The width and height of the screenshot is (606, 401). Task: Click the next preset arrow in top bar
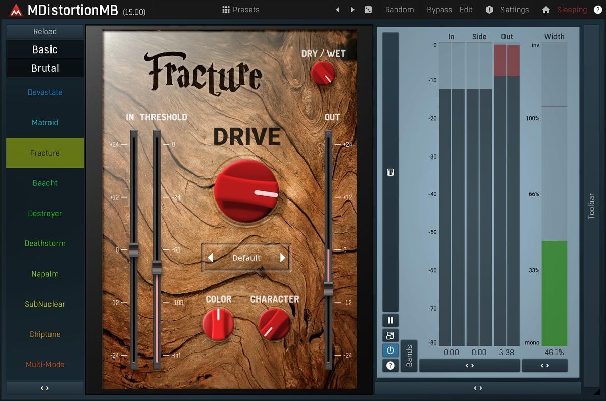pyautogui.click(x=352, y=10)
